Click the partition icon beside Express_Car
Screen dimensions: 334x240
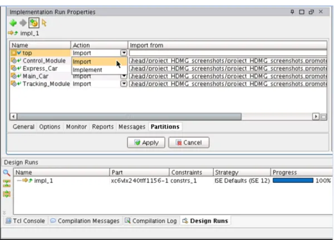tap(13, 68)
